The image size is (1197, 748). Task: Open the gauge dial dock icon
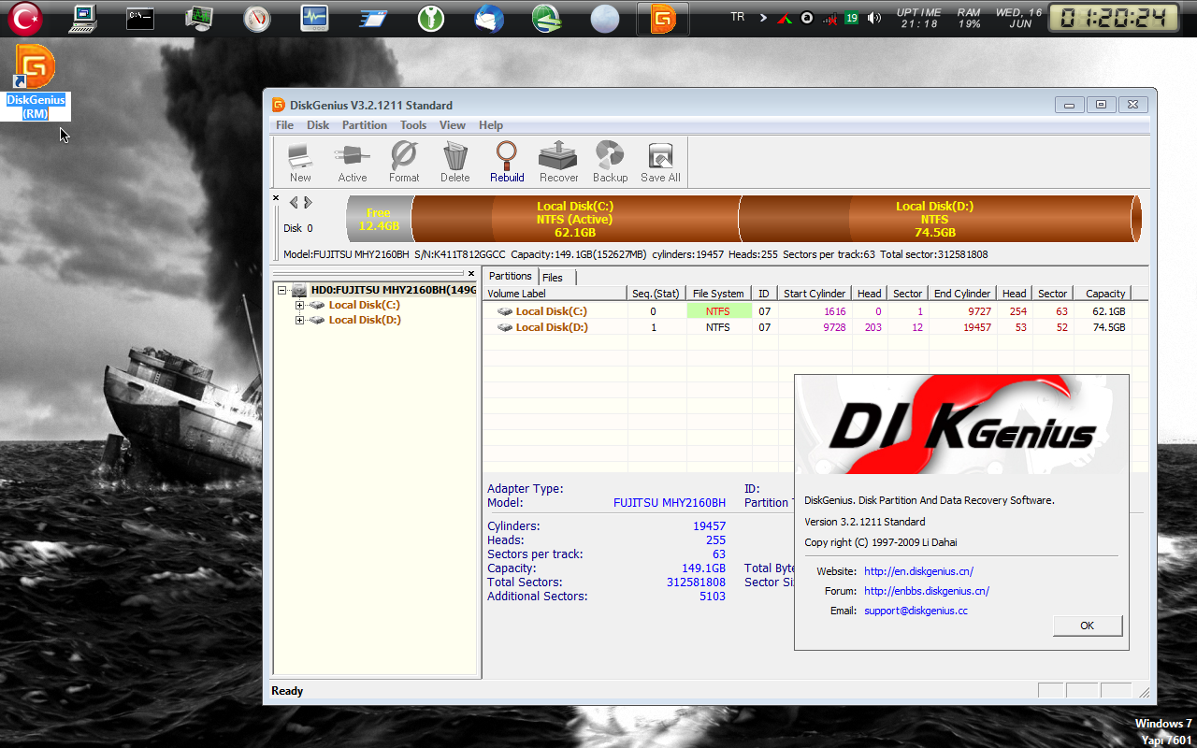[257, 18]
